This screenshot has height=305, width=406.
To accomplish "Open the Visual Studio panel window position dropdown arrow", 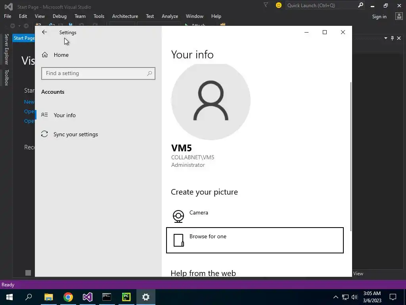I will point(385,38).
